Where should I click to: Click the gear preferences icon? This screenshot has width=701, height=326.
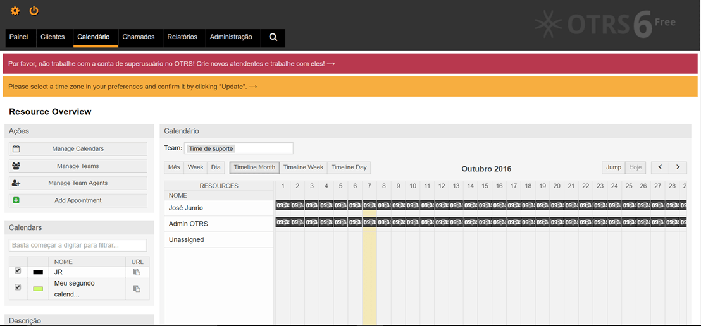coord(15,11)
